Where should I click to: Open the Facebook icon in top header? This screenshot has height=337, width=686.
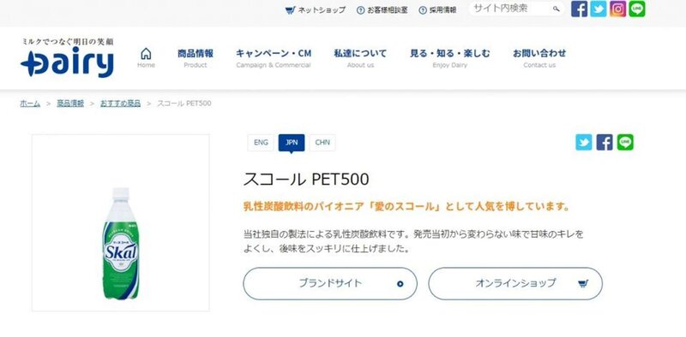pyautogui.click(x=580, y=9)
